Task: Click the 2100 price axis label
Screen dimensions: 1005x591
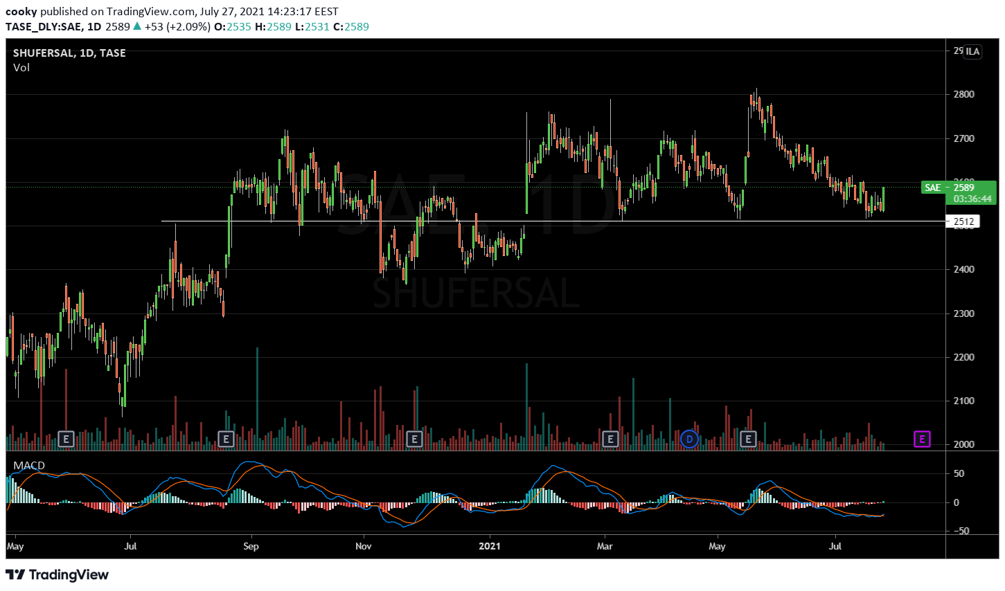Action: click(963, 401)
